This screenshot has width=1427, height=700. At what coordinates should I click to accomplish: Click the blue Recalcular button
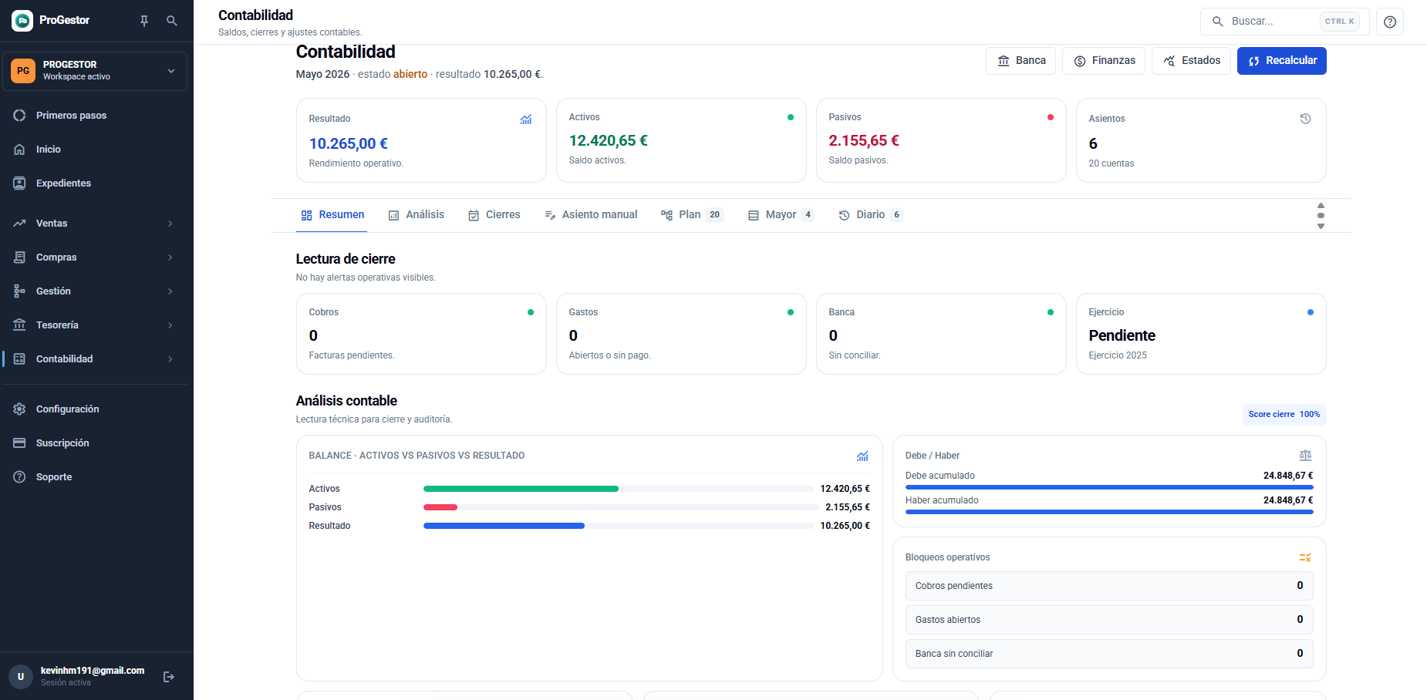click(x=1282, y=61)
